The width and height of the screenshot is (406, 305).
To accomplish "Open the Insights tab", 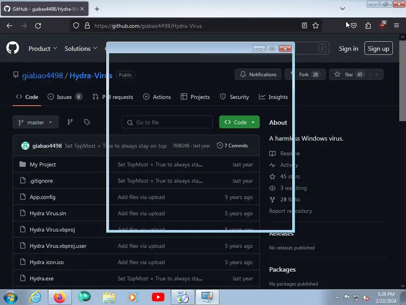I will tap(273, 97).
